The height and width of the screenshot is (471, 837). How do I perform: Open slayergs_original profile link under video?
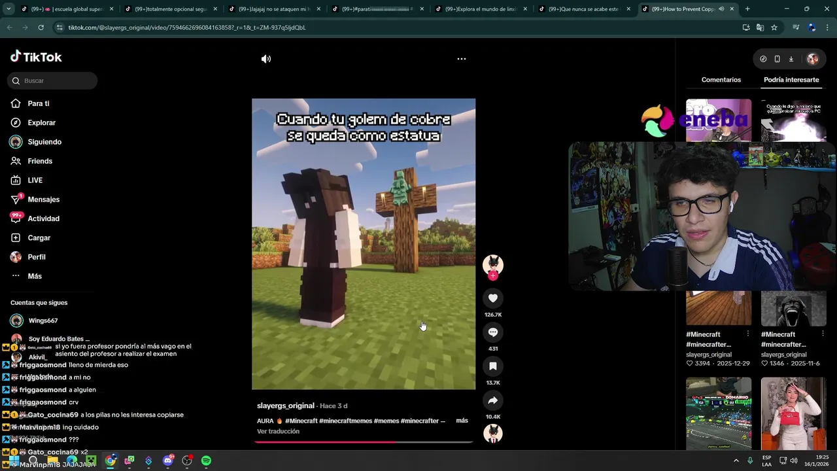[286, 406]
